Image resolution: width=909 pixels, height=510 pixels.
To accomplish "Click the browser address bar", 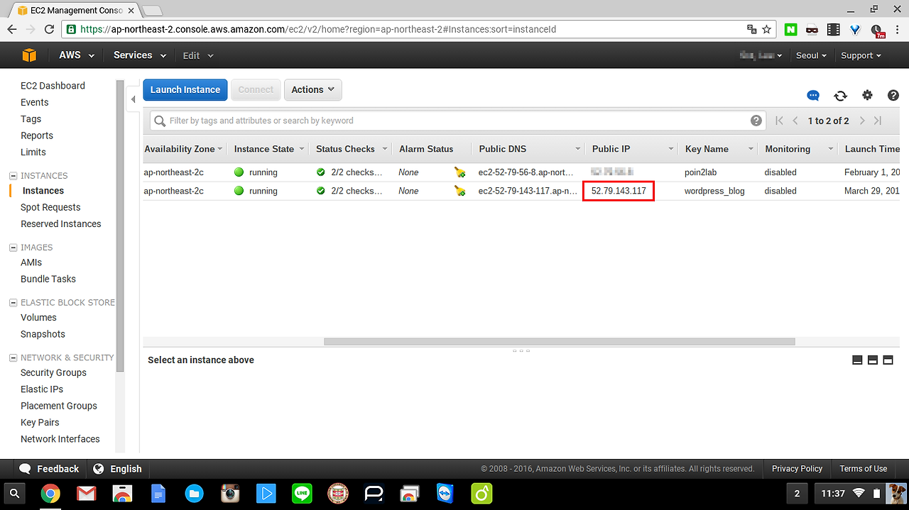I will click(419, 30).
